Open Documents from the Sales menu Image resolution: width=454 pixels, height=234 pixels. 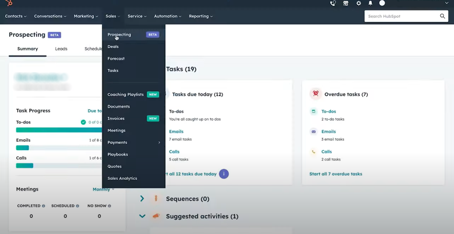coord(134,106)
